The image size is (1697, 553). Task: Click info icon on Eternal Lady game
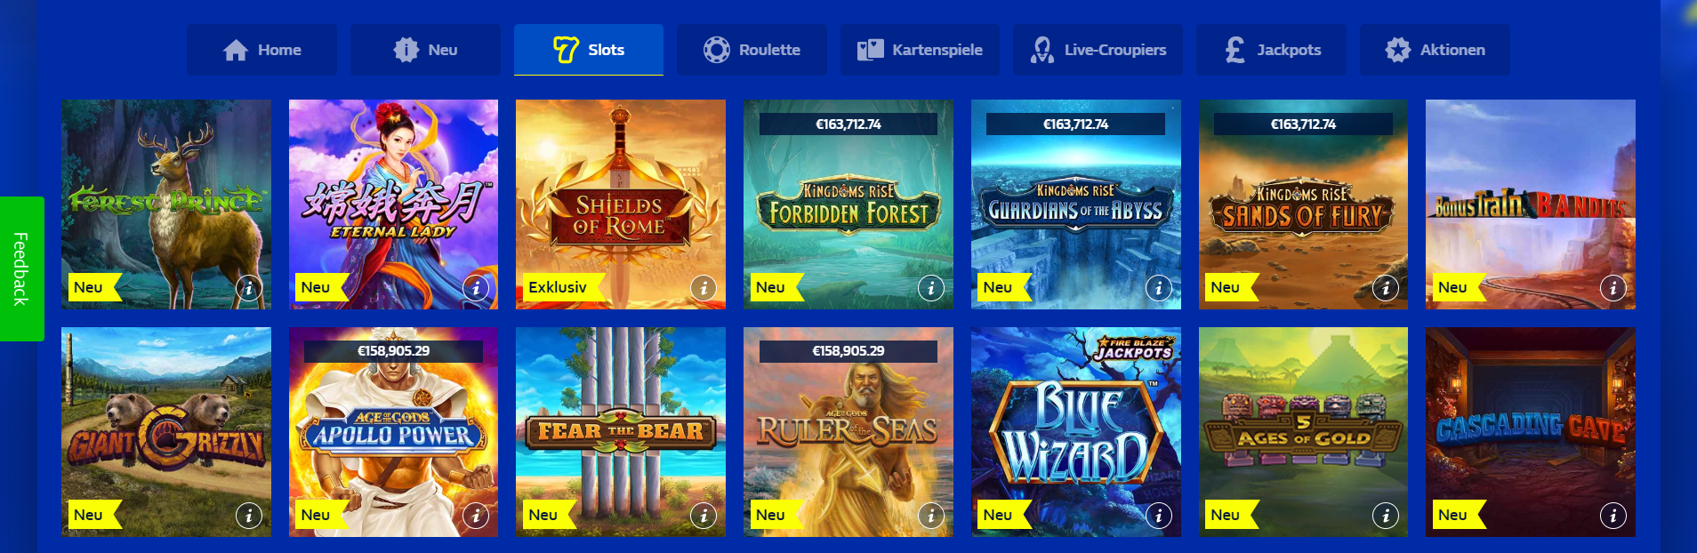click(x=476, y=288)
